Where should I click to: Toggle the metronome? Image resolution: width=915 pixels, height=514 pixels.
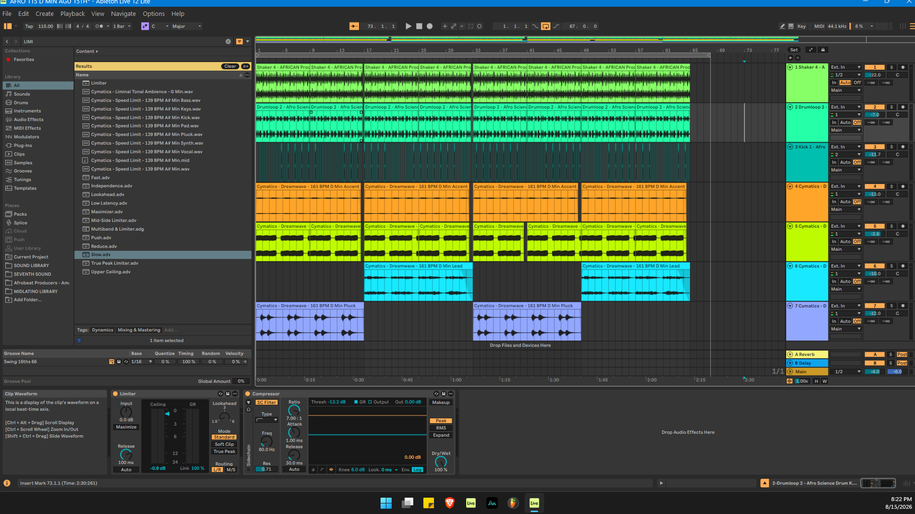click(99, 26)
